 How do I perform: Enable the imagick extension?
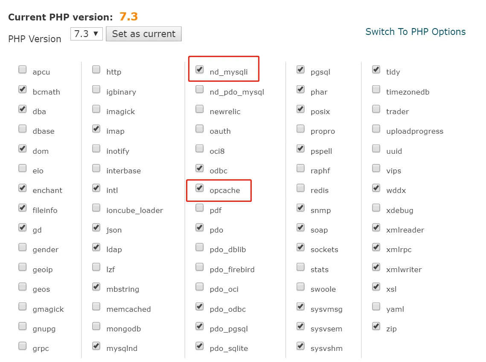point(96,109)
